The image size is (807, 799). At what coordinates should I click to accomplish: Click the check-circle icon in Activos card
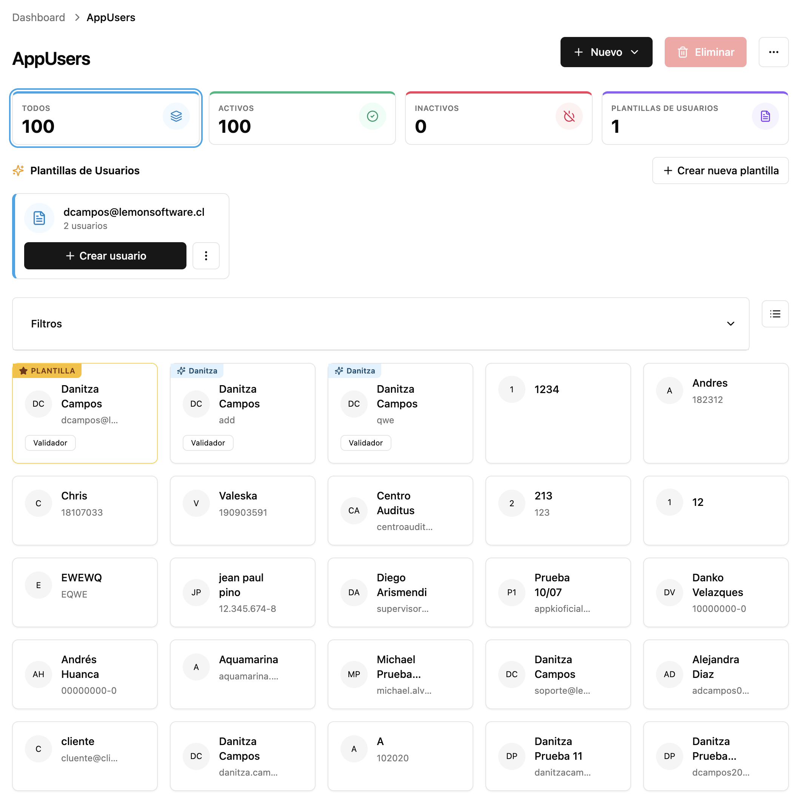[372, 116]
